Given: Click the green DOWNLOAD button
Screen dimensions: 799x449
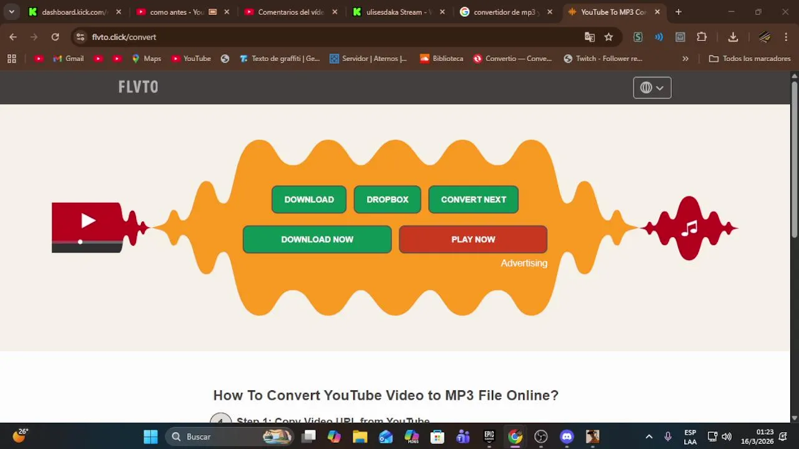Looking at the screenshot, I should 309,200.
